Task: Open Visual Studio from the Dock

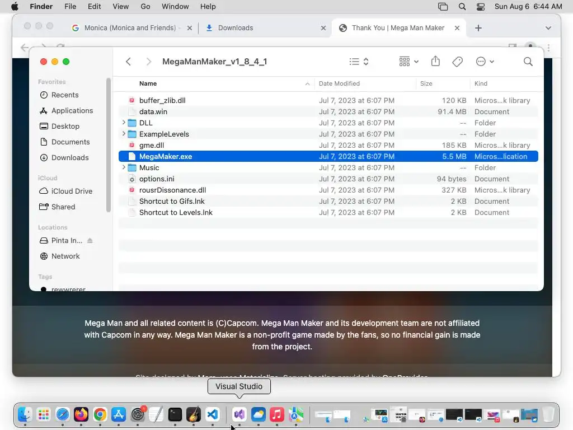Action: pos(239,414)
